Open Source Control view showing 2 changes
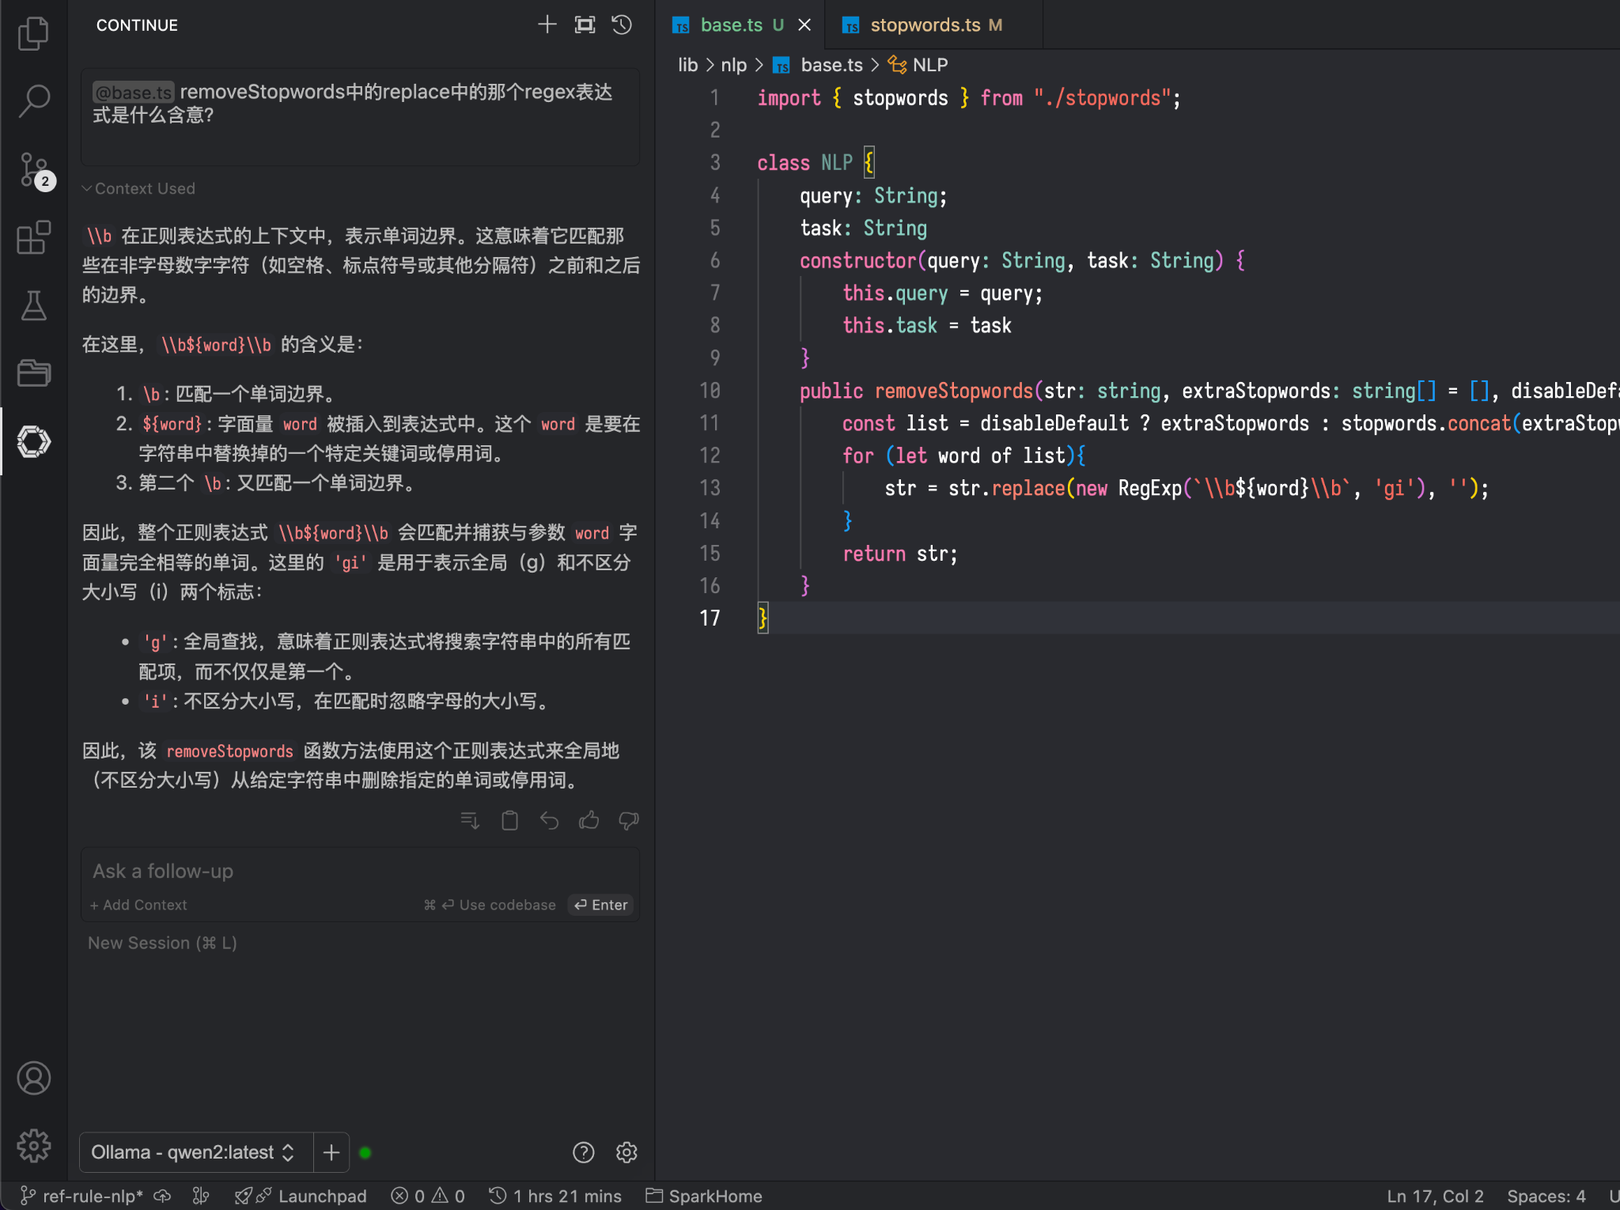The image size is (1620, 1210). (x=33, y=169)
